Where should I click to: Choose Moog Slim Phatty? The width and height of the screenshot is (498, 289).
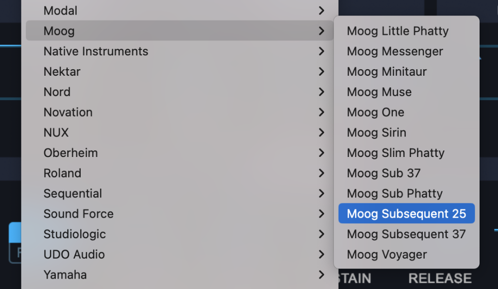coord(395,153)
